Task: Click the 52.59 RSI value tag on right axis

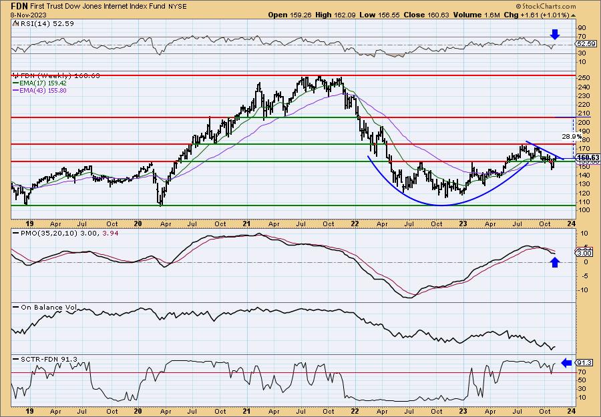Action: click(586, 43)
